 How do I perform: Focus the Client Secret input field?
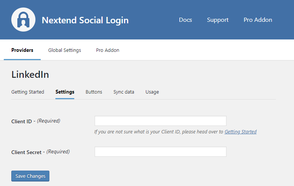pos(160,151)
